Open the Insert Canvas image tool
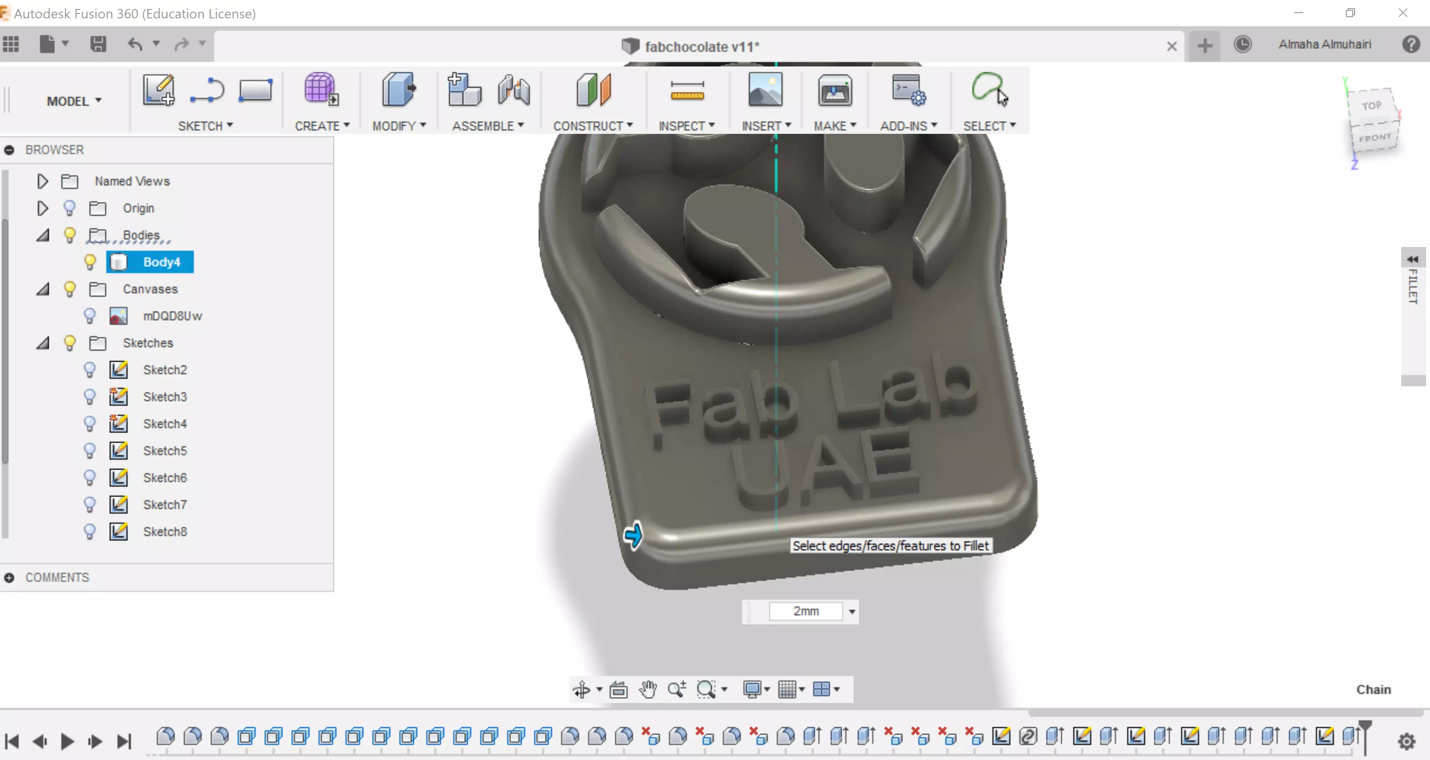Image resolution: width=1430 pixels, height=760 pixels. [x=765, y=90]
